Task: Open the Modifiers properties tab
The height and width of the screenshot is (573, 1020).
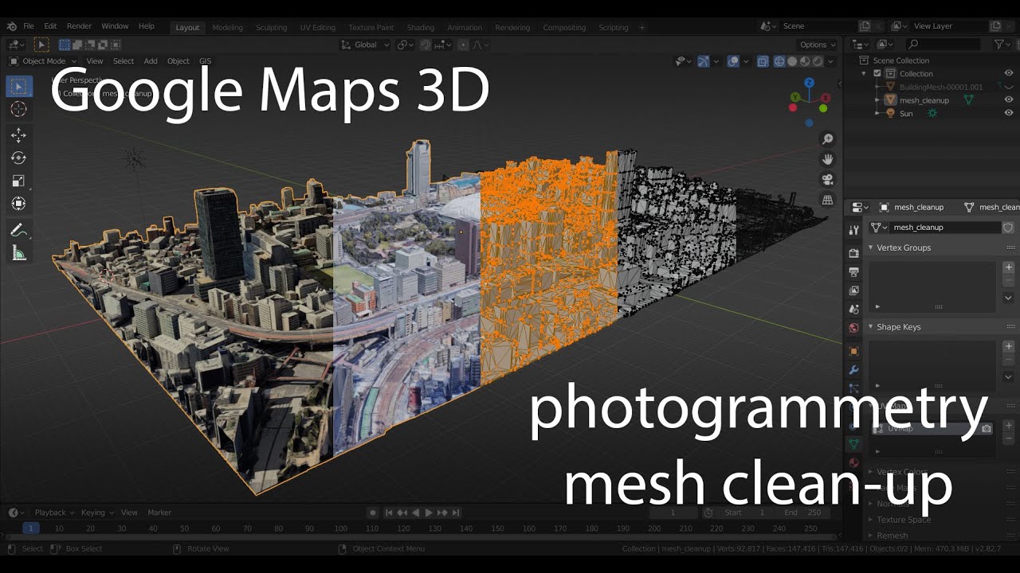Action: point(853,370)
